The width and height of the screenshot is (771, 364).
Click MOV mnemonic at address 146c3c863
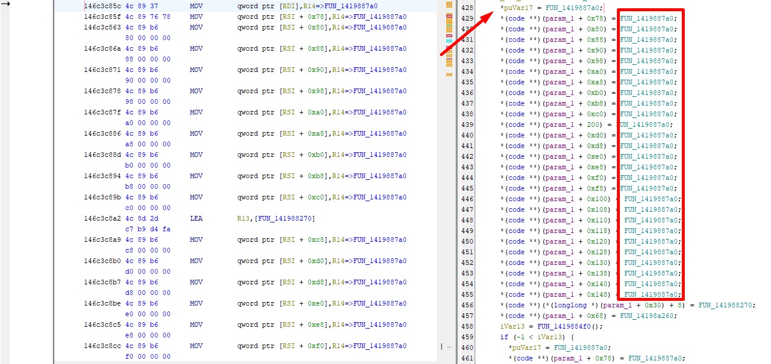tap(196, 27)
